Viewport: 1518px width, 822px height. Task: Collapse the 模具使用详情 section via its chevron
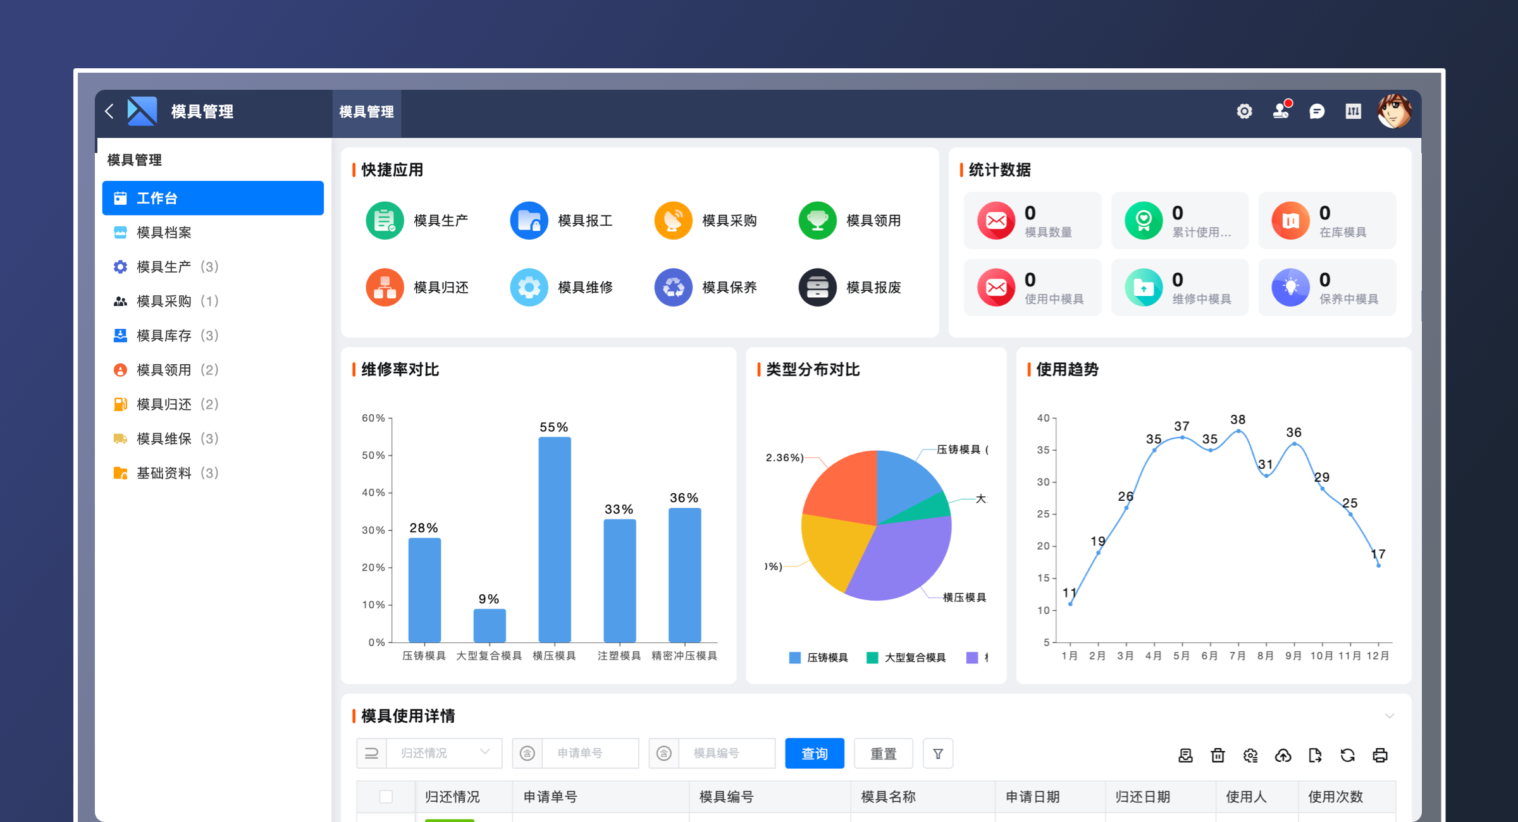(x=1389, y=716)
